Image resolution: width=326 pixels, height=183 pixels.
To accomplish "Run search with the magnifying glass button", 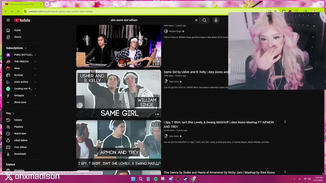I will pos(205,20).
